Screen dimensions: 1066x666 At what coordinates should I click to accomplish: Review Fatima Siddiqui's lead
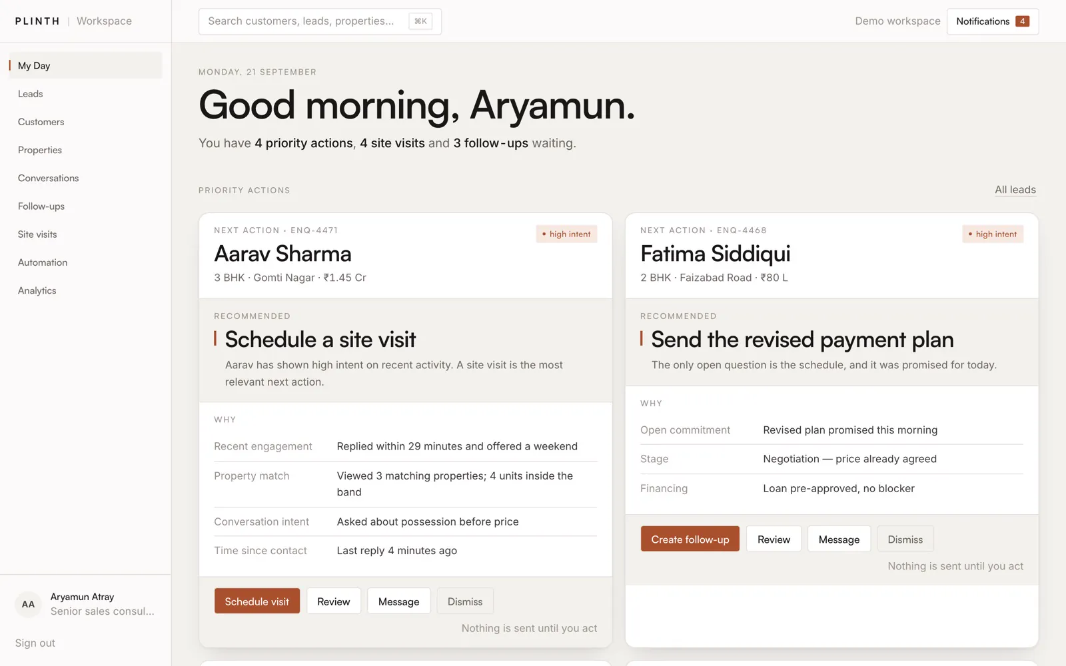pos(774,539)
